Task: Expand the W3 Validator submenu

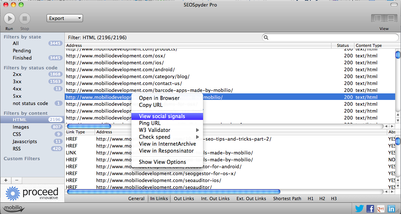Action: 167,130
